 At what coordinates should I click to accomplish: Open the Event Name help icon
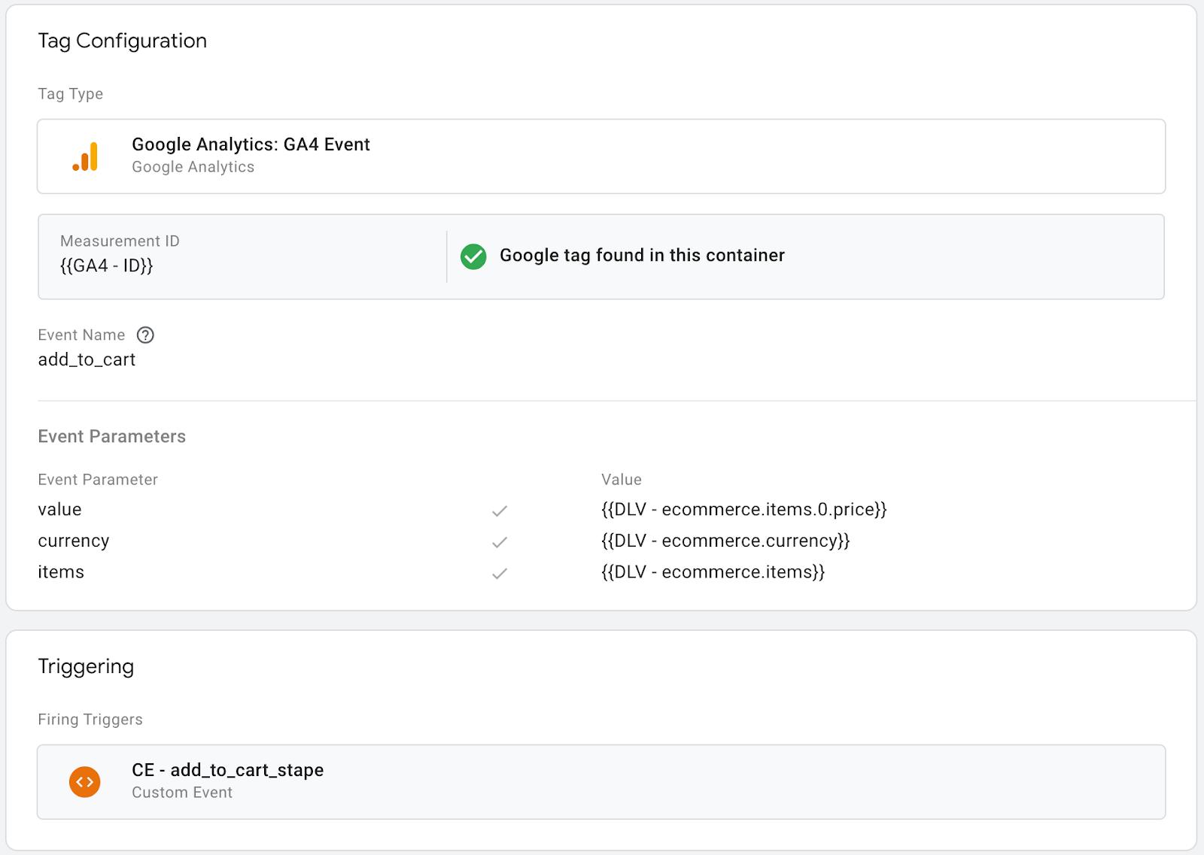point(145,335)
